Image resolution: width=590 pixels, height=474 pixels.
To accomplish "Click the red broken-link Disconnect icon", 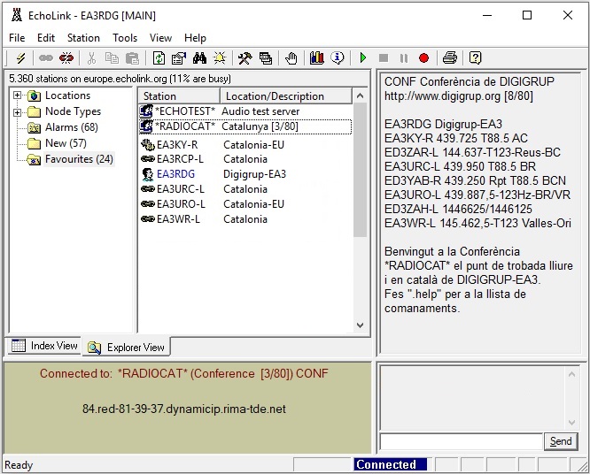I will pos(66,57).
